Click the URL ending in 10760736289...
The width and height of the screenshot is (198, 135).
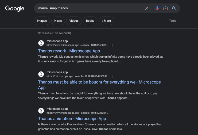click(77, 113)
